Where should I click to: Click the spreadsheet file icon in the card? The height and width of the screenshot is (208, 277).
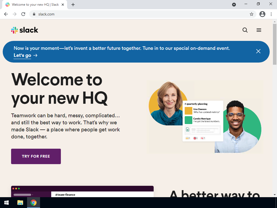[188, 129]
